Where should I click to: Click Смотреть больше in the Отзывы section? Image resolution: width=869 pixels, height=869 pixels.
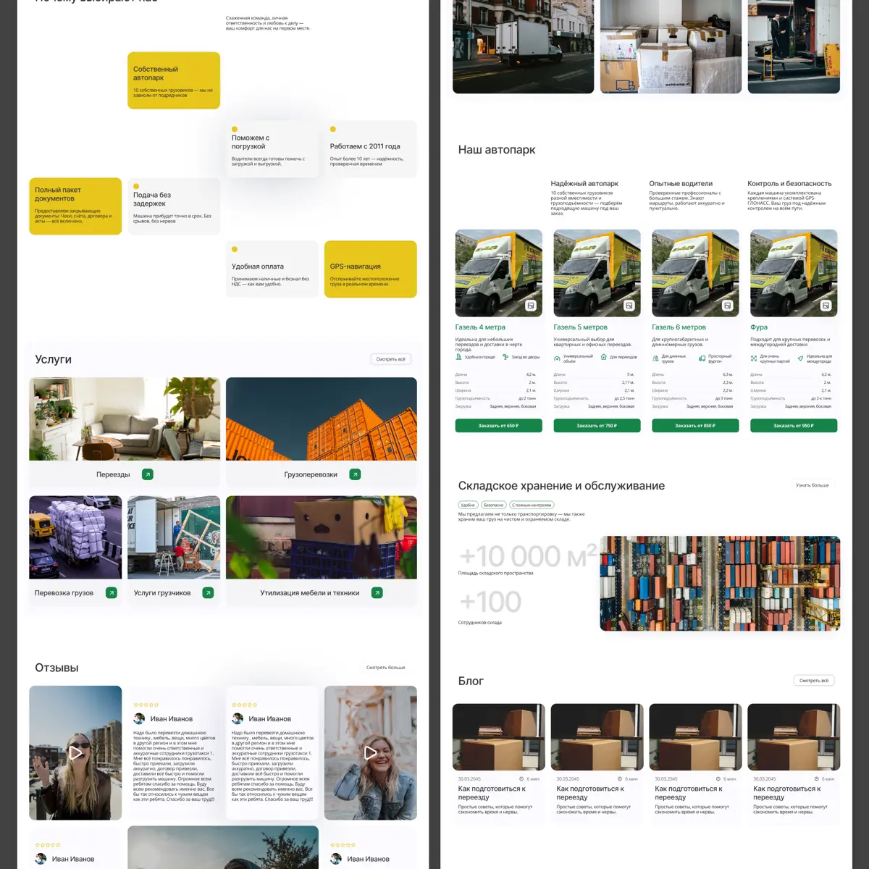385,668
